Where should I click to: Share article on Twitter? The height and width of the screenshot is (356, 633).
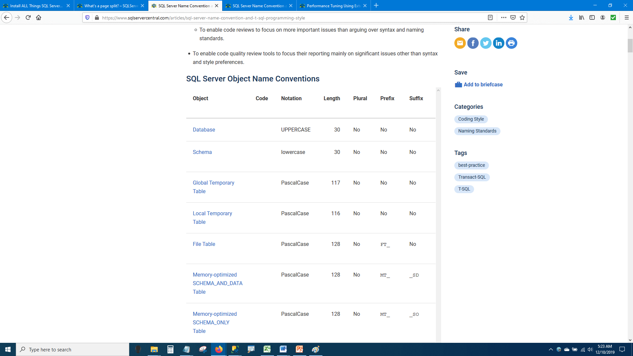pos(486,43)
